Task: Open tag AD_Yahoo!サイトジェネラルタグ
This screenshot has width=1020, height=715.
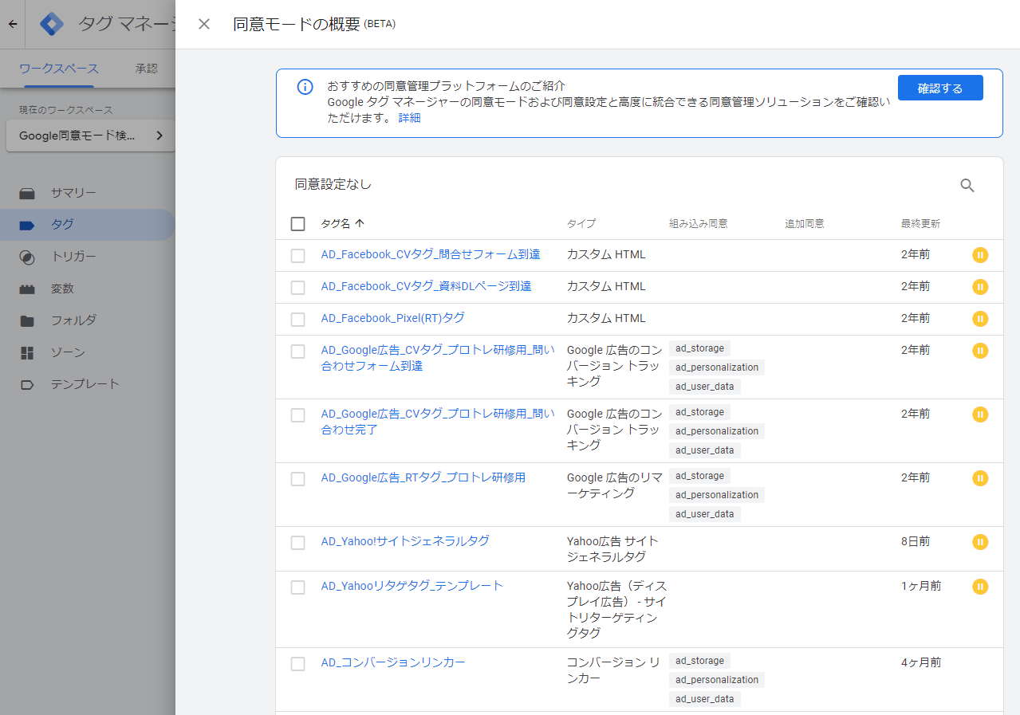Action: tap(405, 541)
